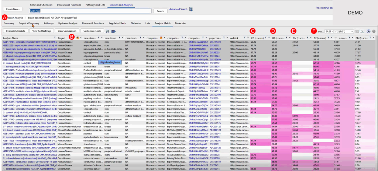
Task: Click filter icon on case.tissue column
Action: (119, 38)
